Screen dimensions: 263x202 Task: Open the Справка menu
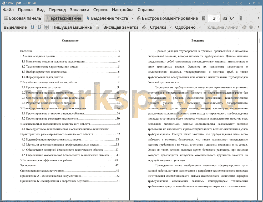pos(146,10)
